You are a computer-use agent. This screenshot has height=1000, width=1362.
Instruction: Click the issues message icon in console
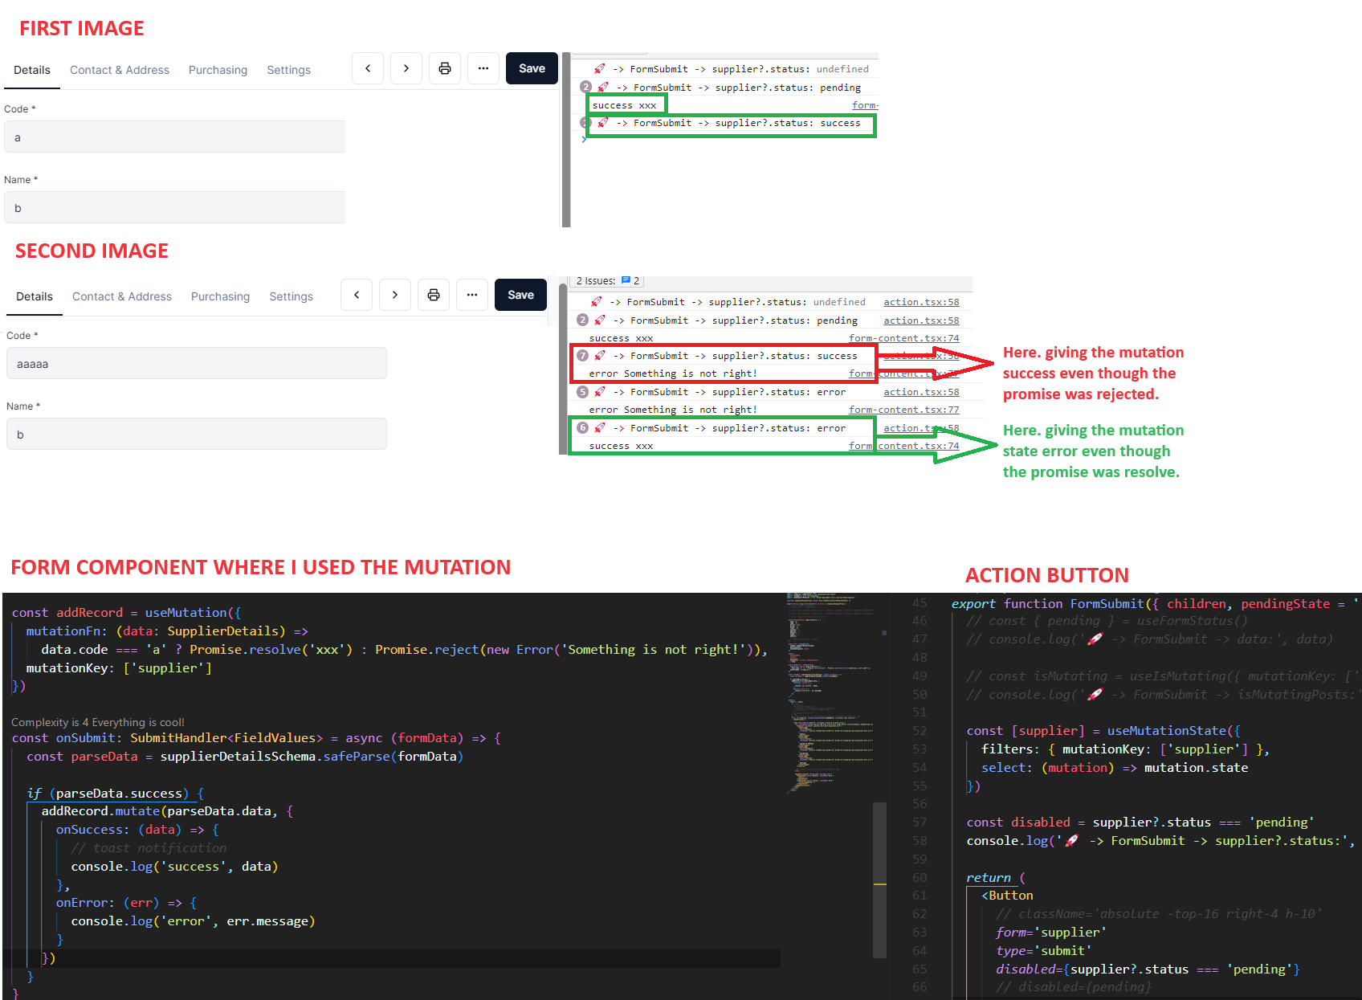[x=626, y=280]
